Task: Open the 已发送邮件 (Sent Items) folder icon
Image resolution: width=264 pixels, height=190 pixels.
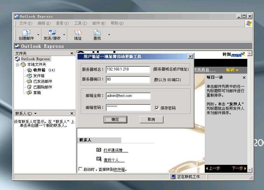Action: pos(29,81)
